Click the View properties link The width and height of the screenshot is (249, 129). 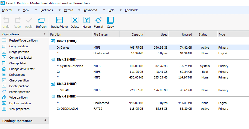(19, 109)
